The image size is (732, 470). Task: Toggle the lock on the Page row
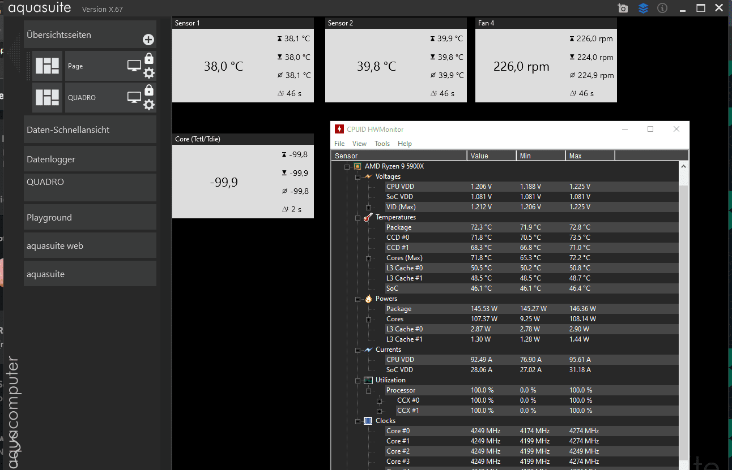[149, 58]
